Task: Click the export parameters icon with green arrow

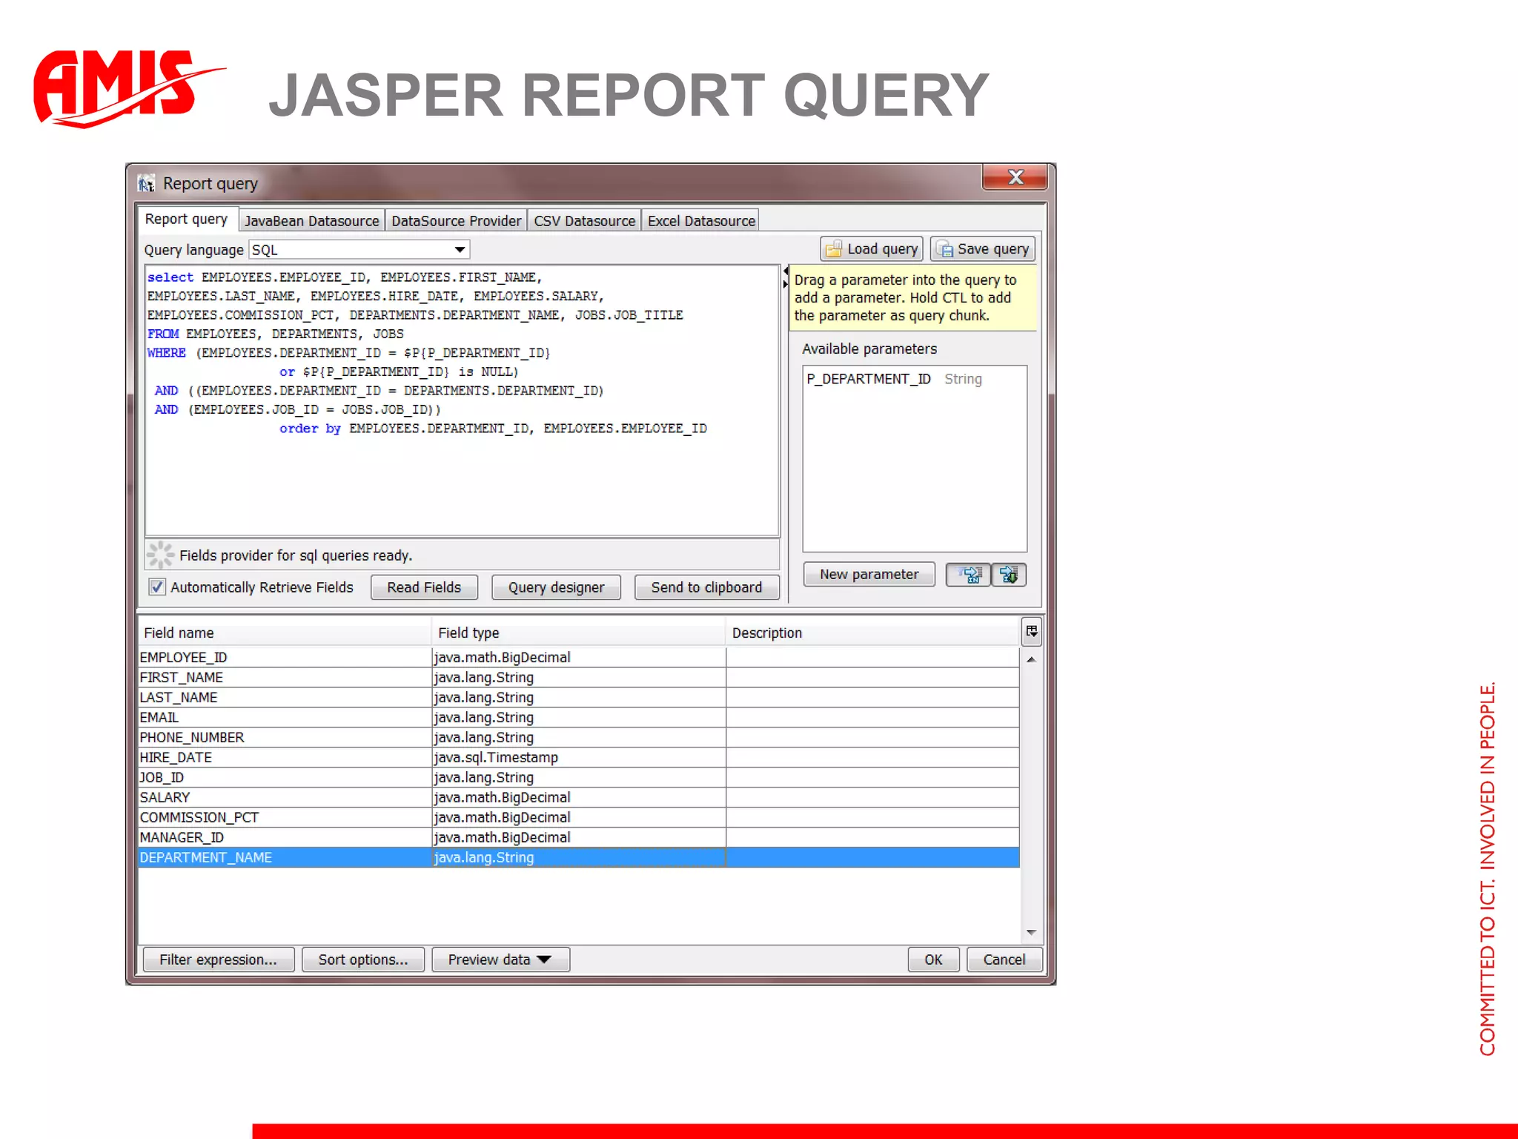Action: [1009, 575]
